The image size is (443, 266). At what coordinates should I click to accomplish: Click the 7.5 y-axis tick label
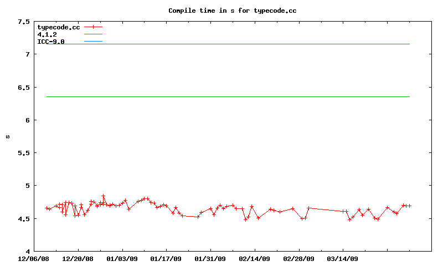tap(23, 22)
